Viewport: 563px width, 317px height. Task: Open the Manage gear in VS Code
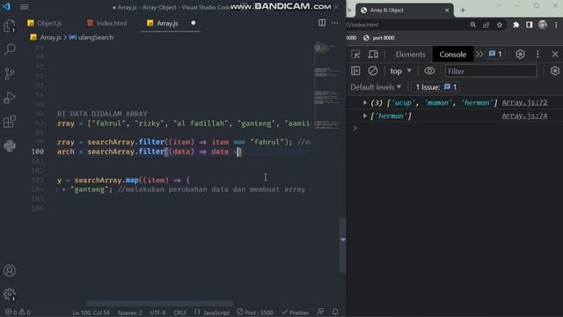click(x=10, y=295)
